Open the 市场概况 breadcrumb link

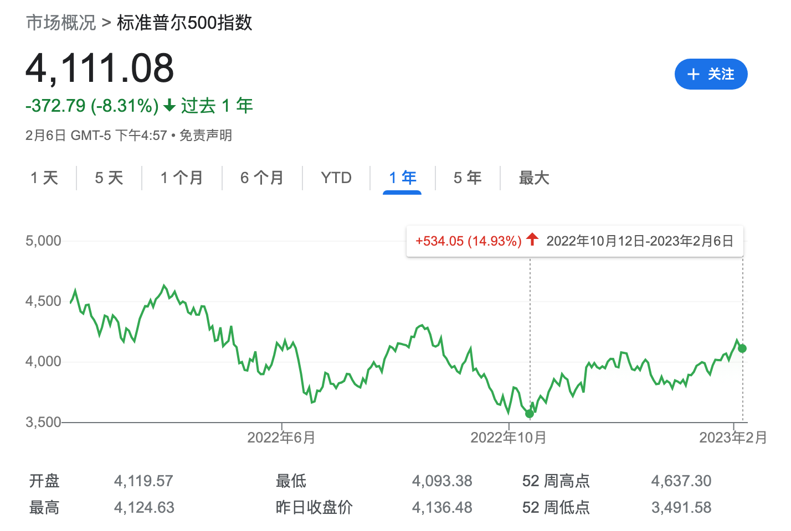click(61, 23)
